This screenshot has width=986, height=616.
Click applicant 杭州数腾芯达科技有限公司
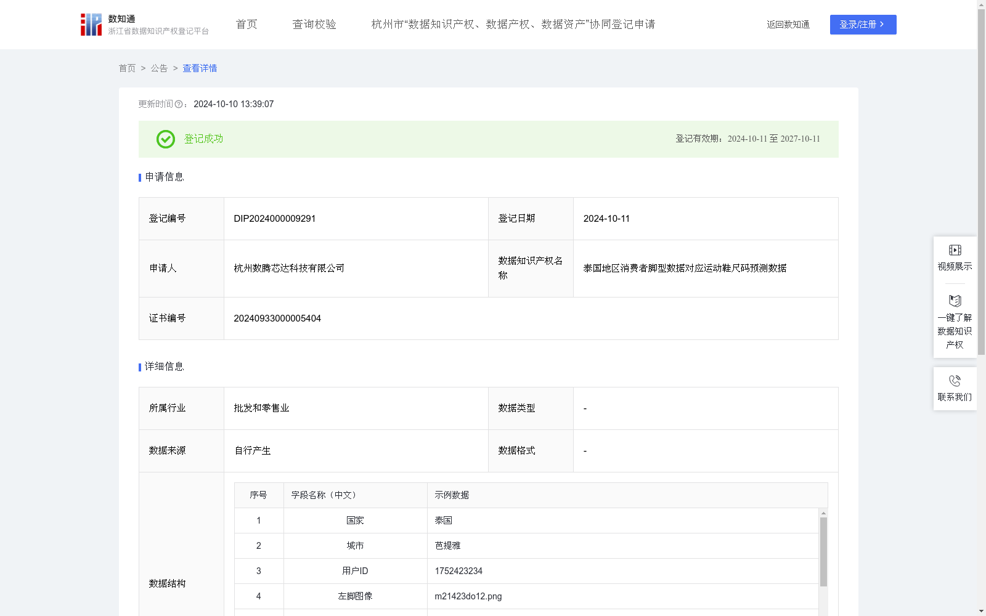pyautogui.click(x=289, y=269)
